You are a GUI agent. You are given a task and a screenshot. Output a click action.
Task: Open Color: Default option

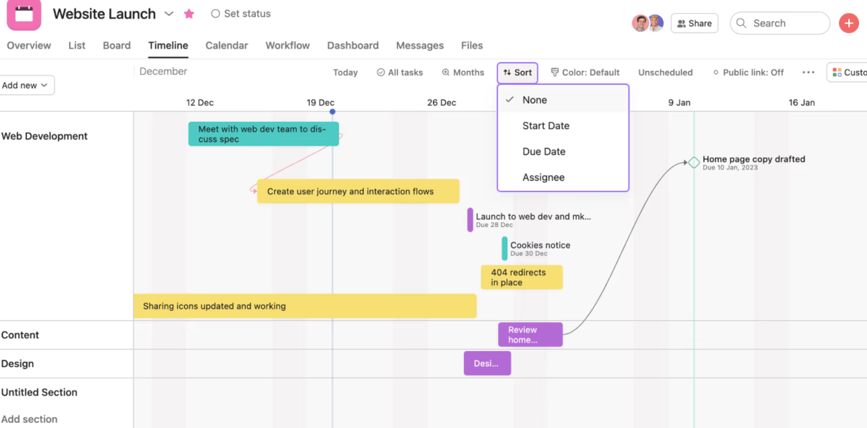click(585, 72)
